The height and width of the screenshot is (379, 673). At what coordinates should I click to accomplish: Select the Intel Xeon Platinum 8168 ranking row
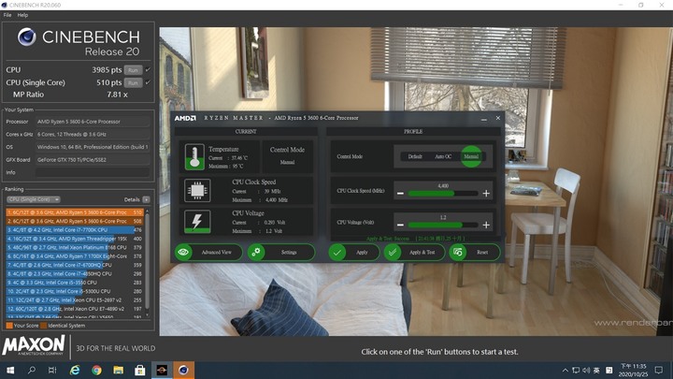pyautogui.click(x=75, y=247)
